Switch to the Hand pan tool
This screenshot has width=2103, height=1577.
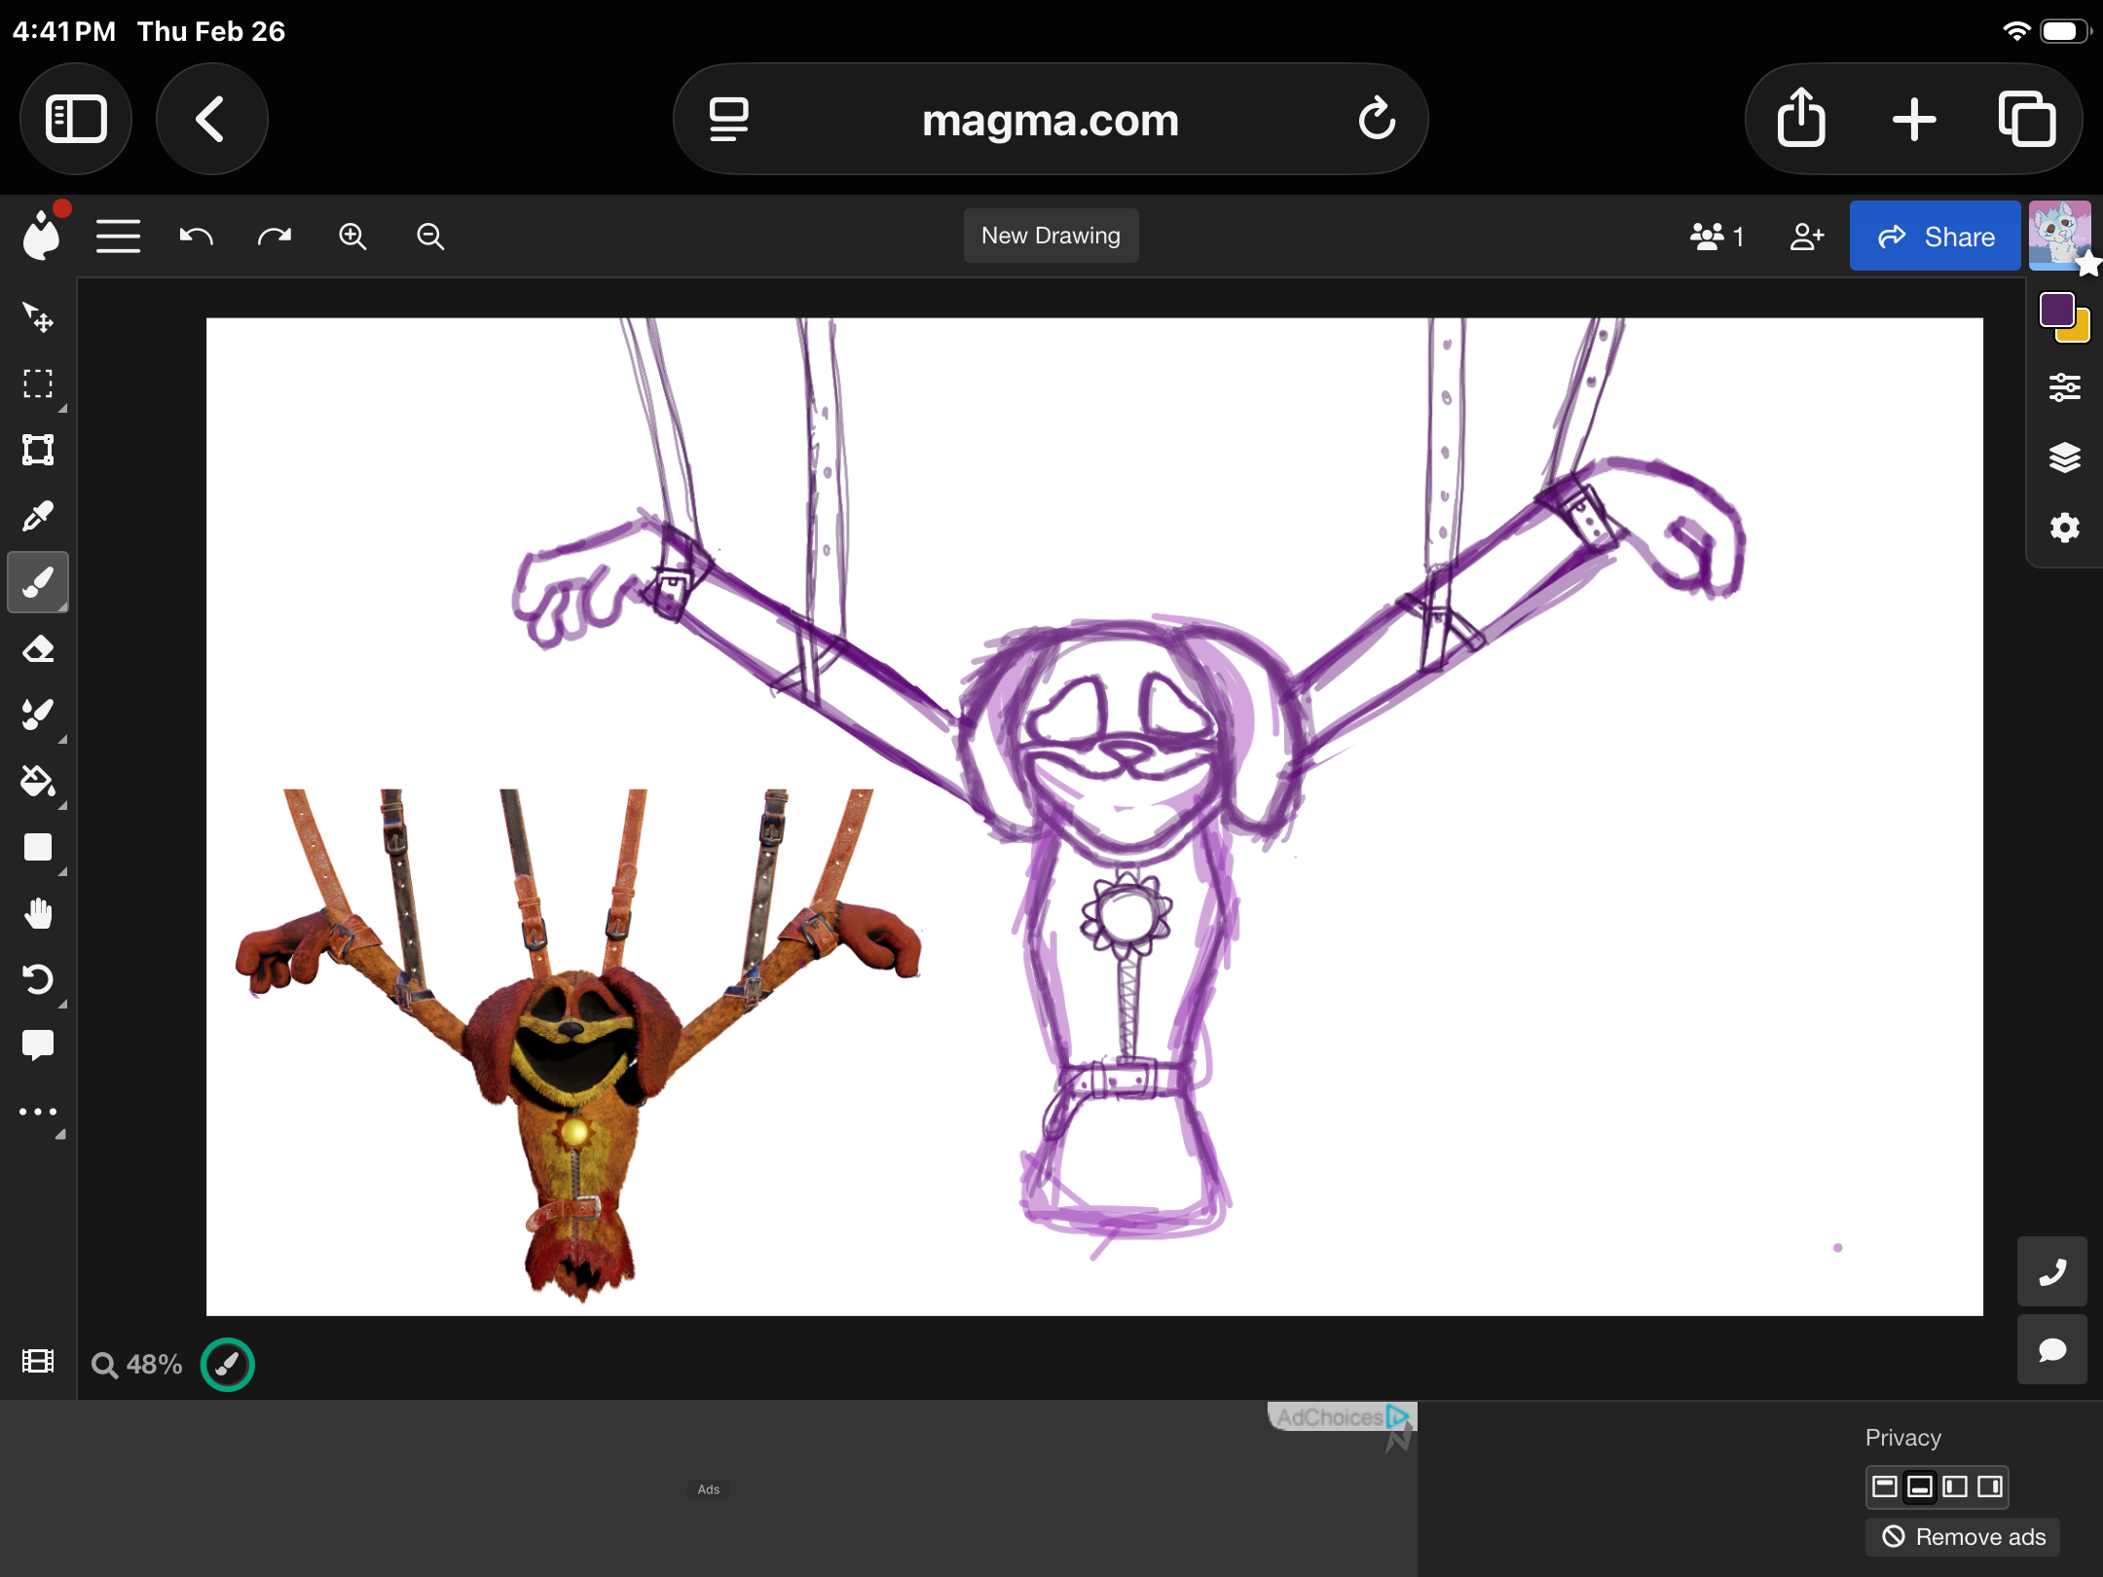point(37,912)
